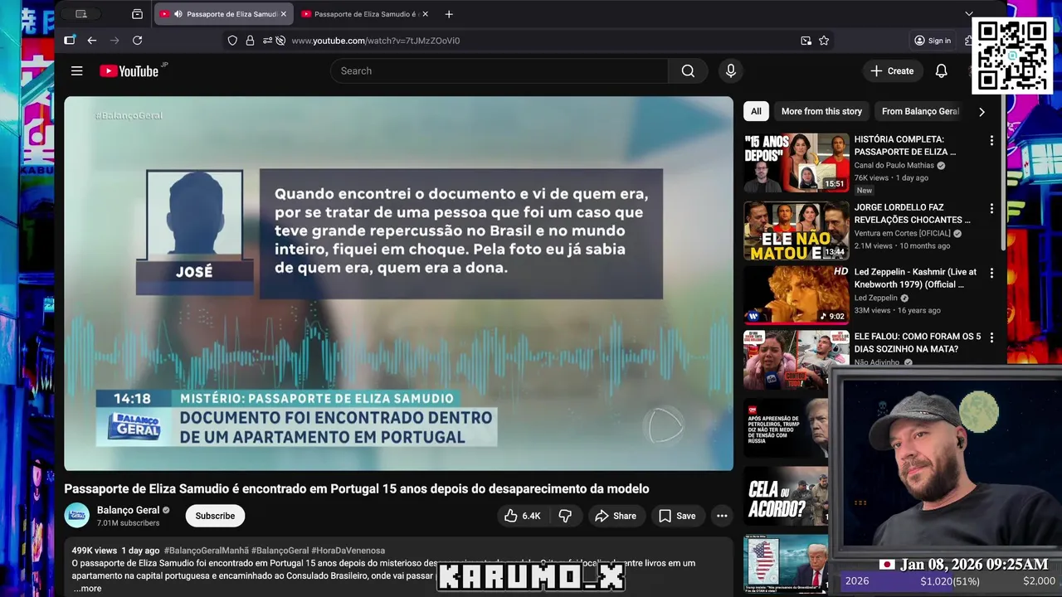Open the YouTube guide hamburger menu
1062x597 pixels.
click(76, 71)
